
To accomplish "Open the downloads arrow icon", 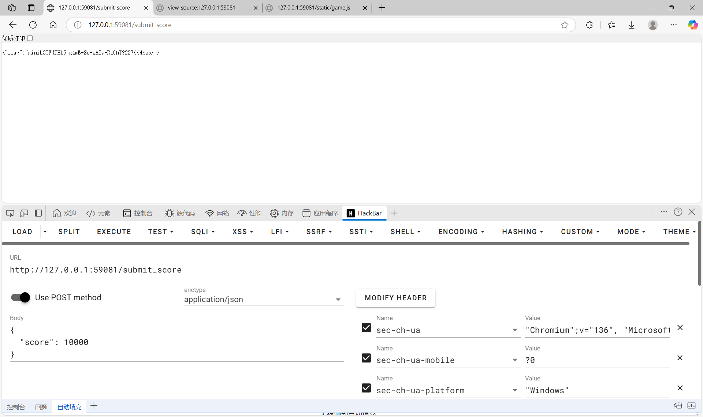I will pyautogui.click(x=632, y=25).
